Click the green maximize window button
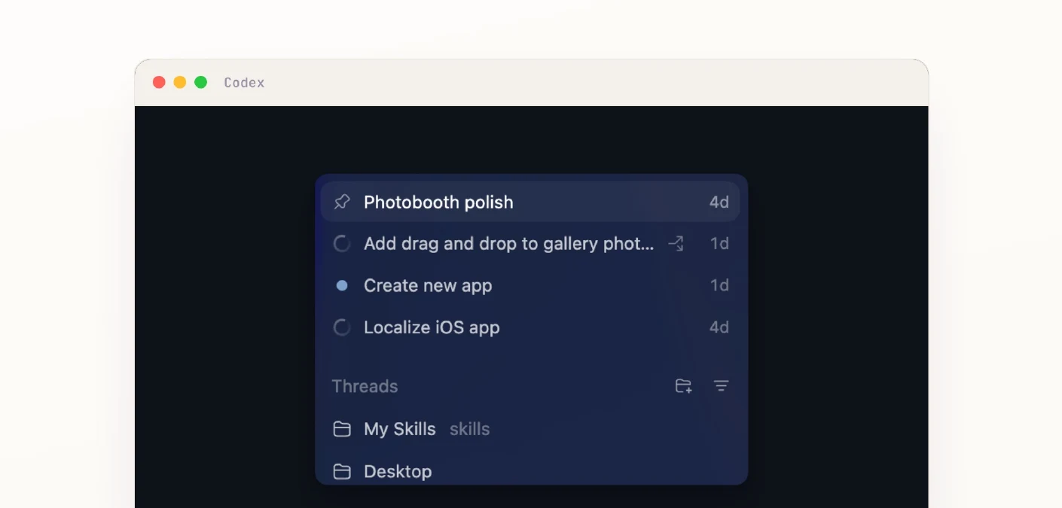This screenshot has width=1062, height=508. (201, 82)
